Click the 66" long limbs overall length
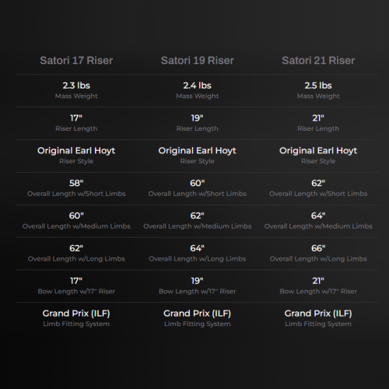The height and width of the screenshot is (389, 389). 318,248
